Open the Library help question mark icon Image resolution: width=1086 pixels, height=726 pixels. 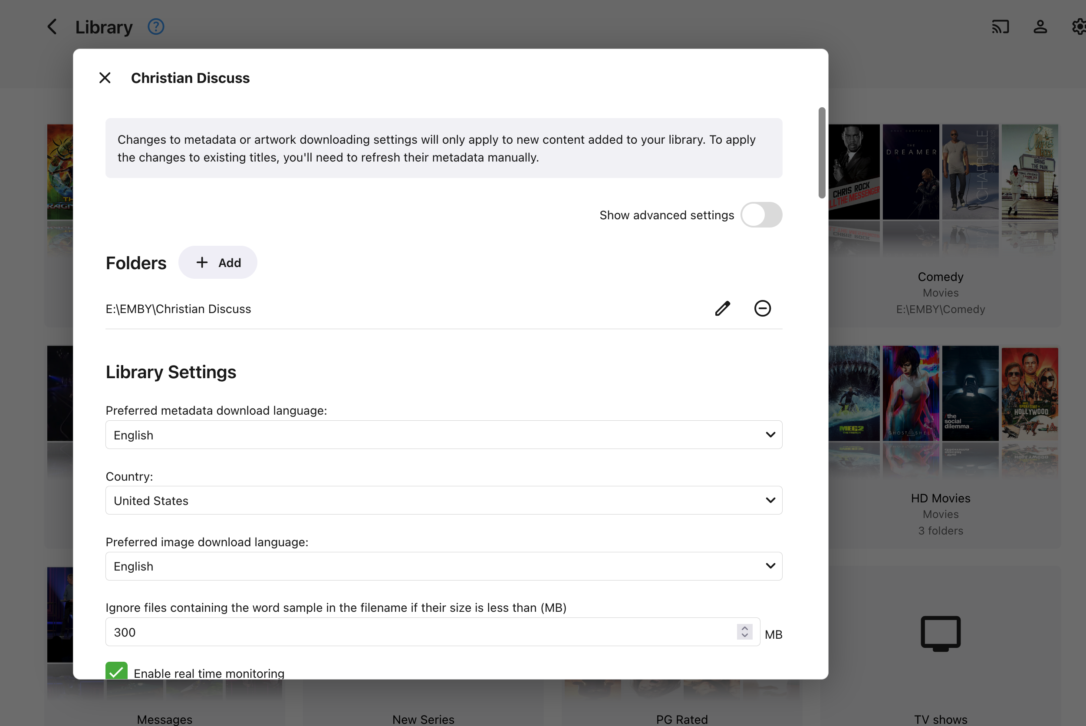tap(156, 27)
